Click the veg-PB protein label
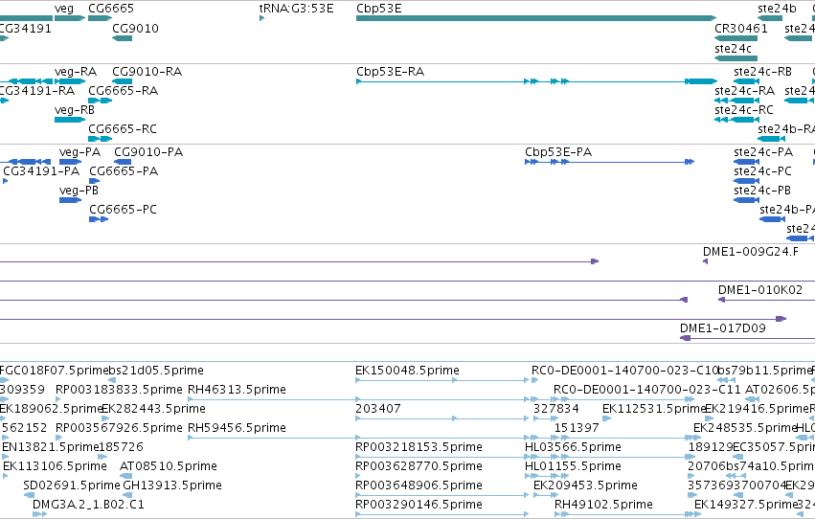 (x=79, y=191)
